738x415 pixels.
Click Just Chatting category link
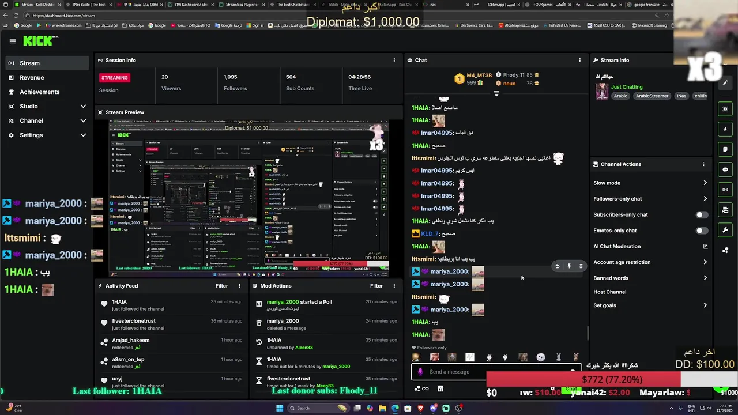[627, 87]
